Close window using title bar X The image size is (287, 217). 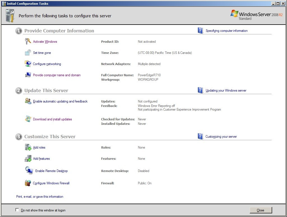283,3
